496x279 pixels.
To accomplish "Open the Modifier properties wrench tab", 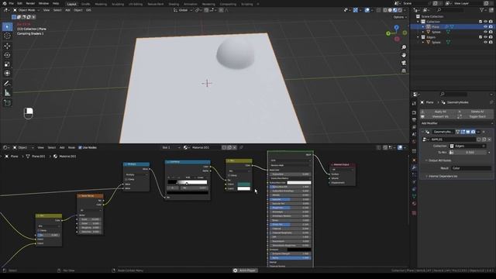I will coord(414,167).
